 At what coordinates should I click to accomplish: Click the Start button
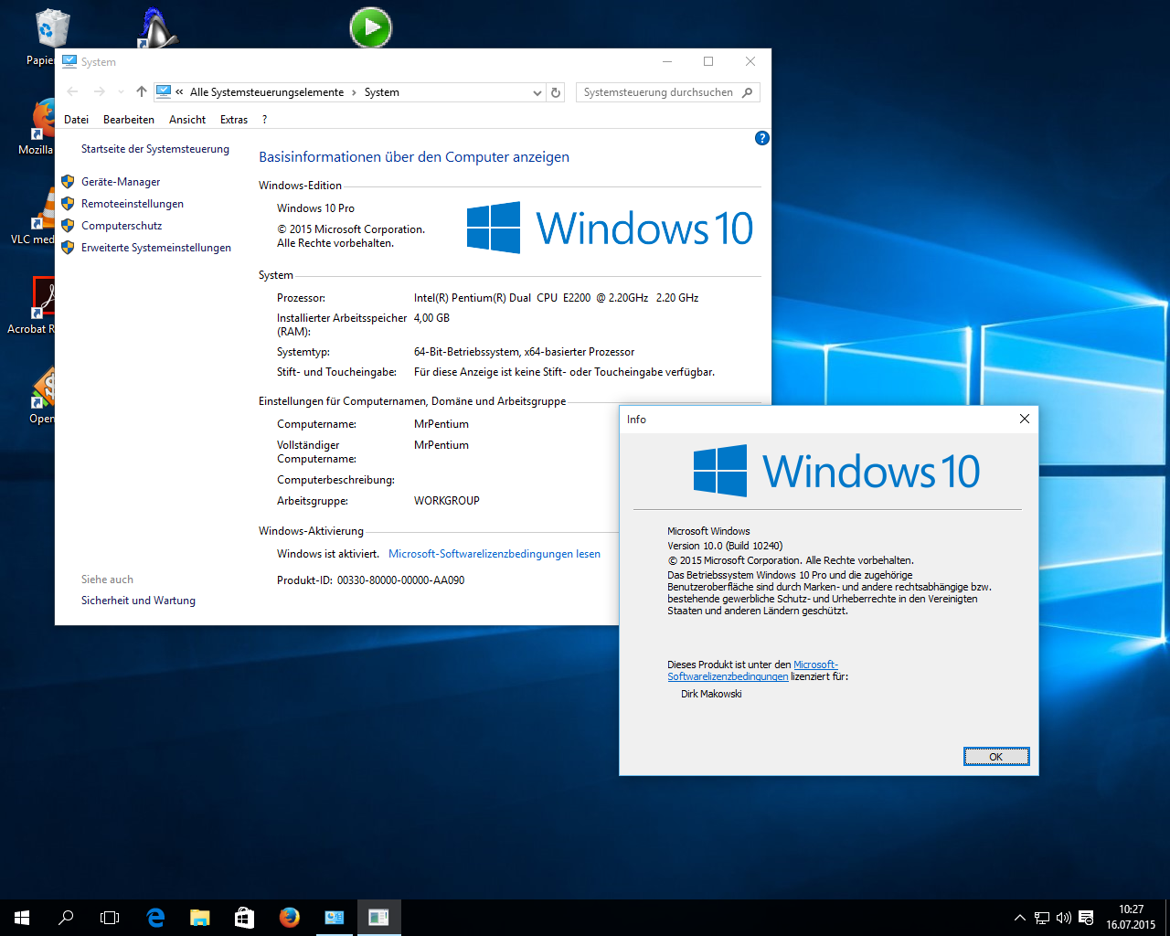point(22,917)
